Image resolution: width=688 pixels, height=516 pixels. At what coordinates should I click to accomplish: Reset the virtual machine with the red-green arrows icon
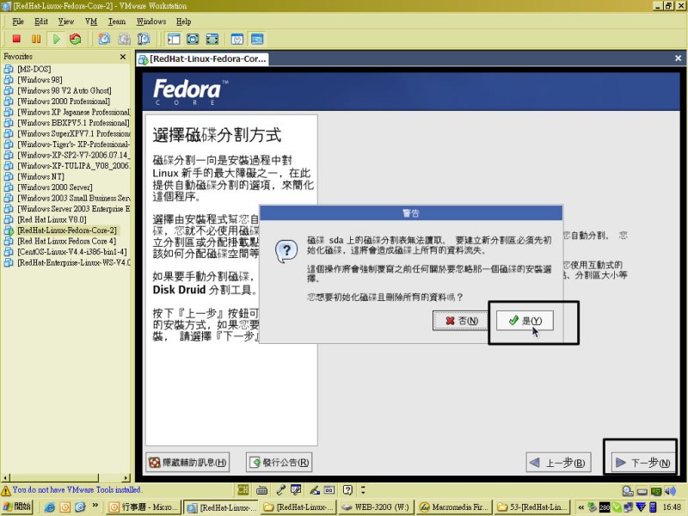[x=76, y=39]
